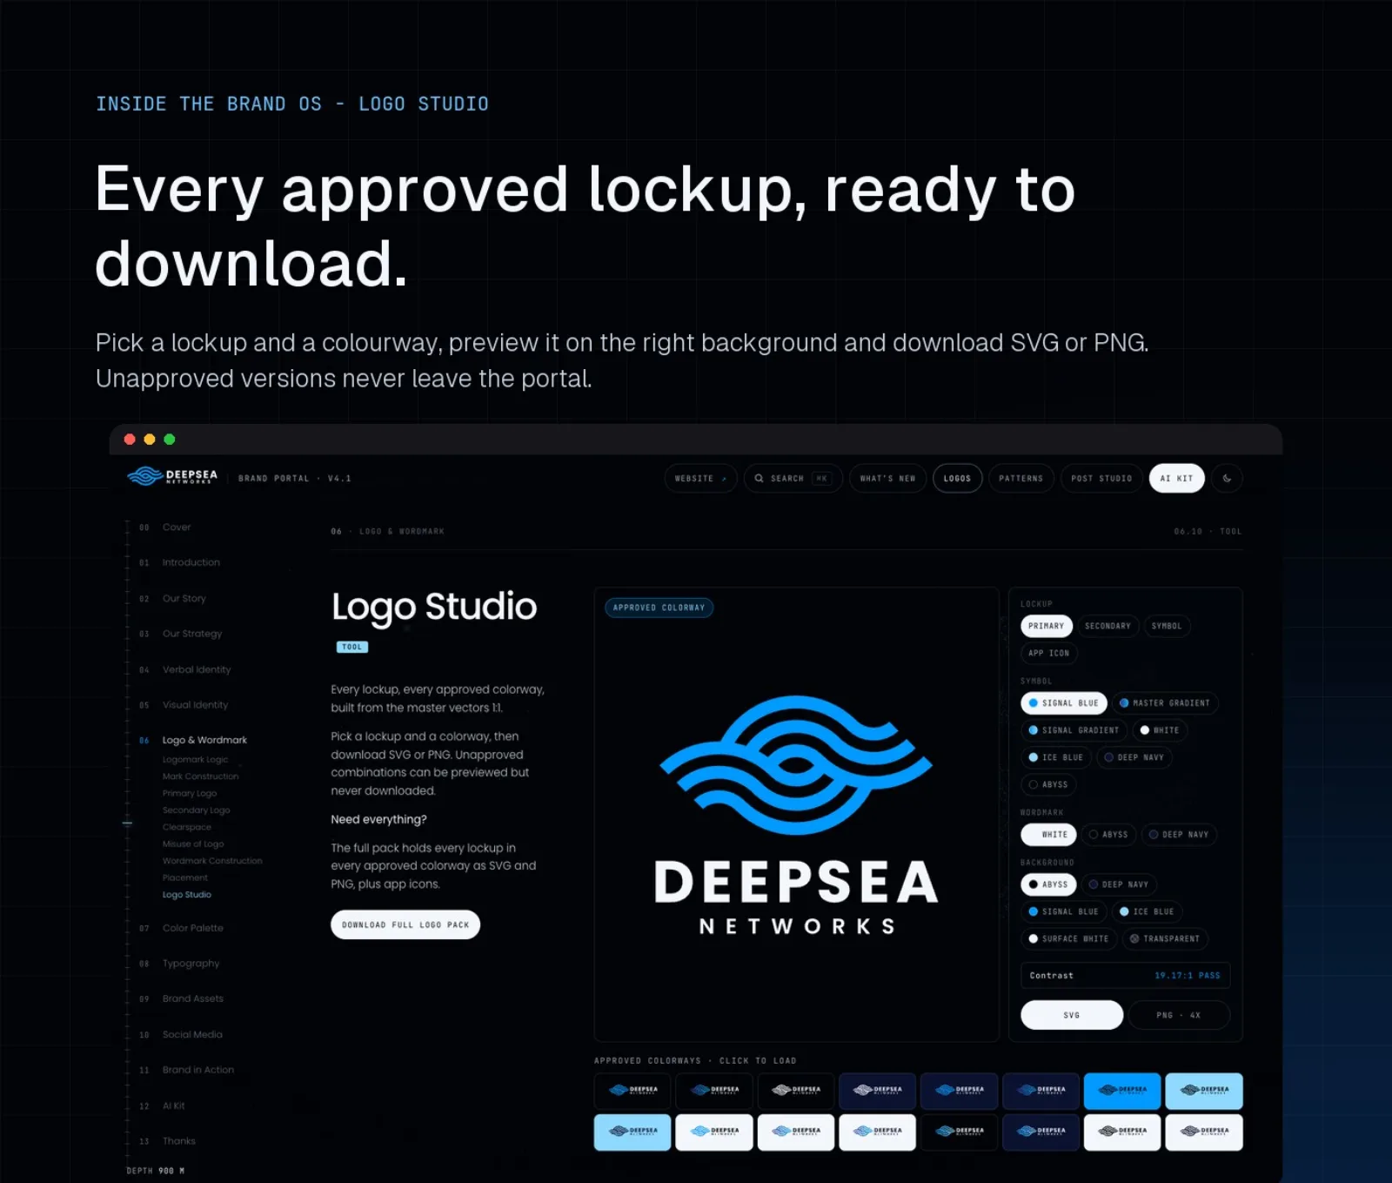Click the AI Kit button
This screenshot has height=1183, width=1392.
[x=1176, y=478]
